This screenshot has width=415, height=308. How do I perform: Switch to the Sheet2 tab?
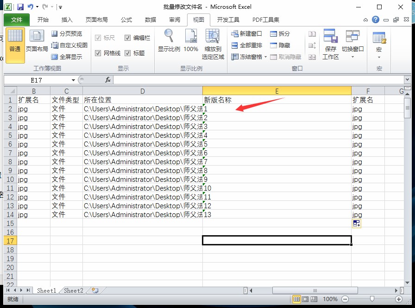tap(73, 290)
